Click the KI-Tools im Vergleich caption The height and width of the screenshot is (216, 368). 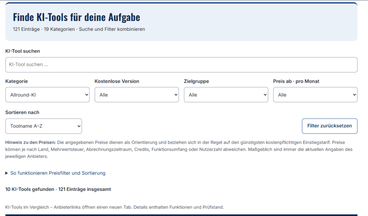click(115, 207)
